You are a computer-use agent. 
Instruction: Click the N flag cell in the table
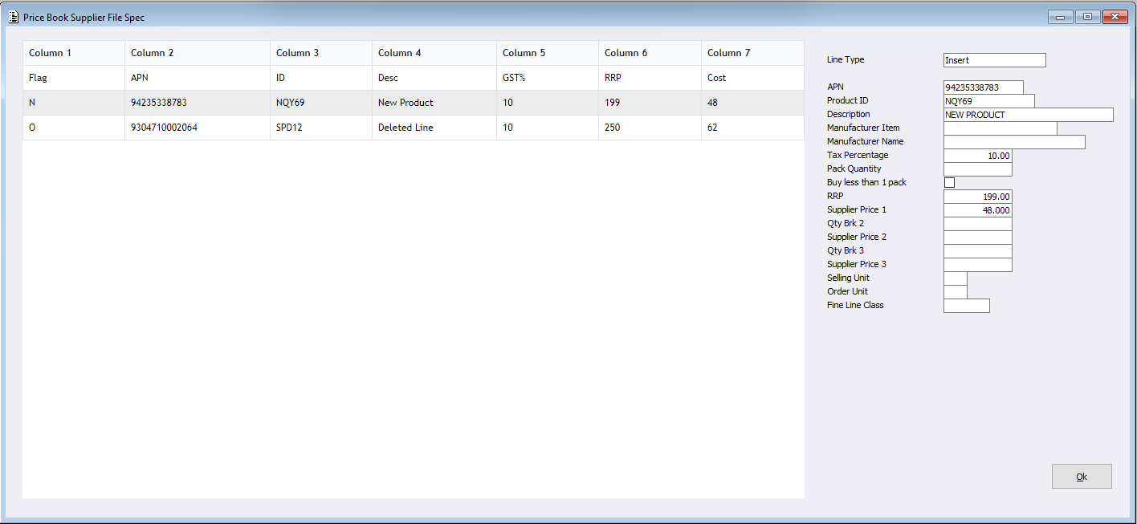click(74, 103)
